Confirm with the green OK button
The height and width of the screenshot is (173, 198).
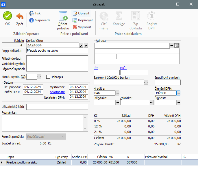[x=8, y=18]
